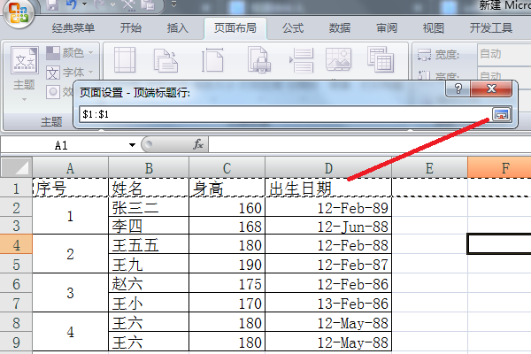This screenshot has height=354, width=531.
Task: Select row 4 header
Action: (16, 244)
